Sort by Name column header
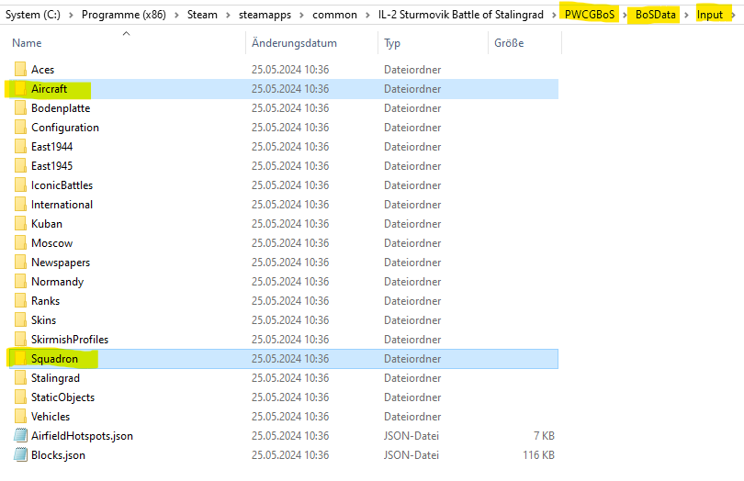 (28, 43)
